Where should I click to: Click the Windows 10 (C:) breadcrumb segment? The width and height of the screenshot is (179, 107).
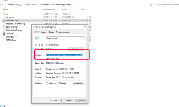14,5
